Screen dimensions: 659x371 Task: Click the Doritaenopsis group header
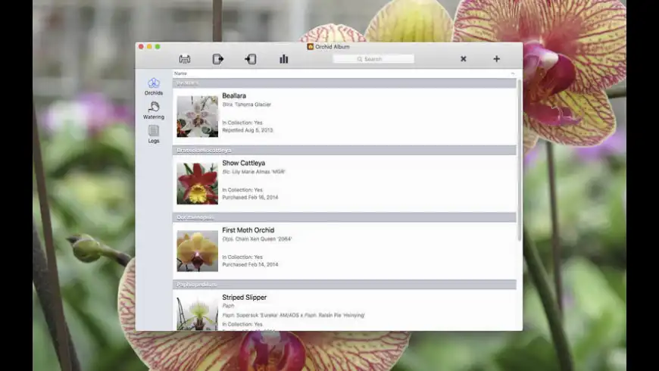point(344,217)
